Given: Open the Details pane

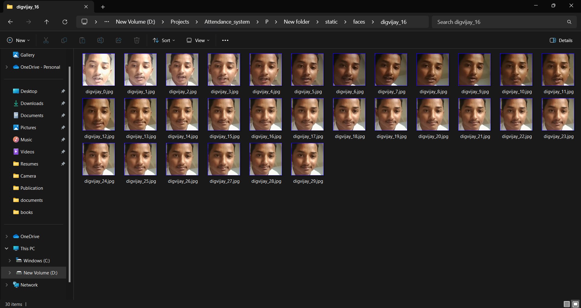Looking at the screenshot, I should click(x=561, y=40).
